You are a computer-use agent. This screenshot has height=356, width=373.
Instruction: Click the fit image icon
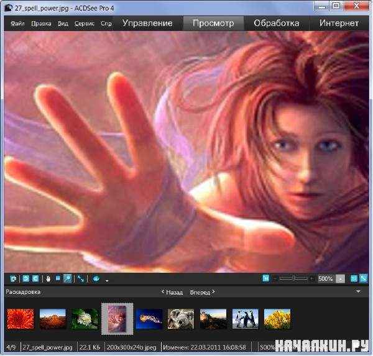(364, 278)
